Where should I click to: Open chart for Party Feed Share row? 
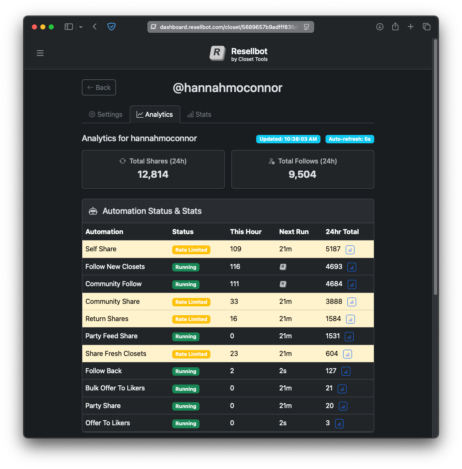pos(349,337)
